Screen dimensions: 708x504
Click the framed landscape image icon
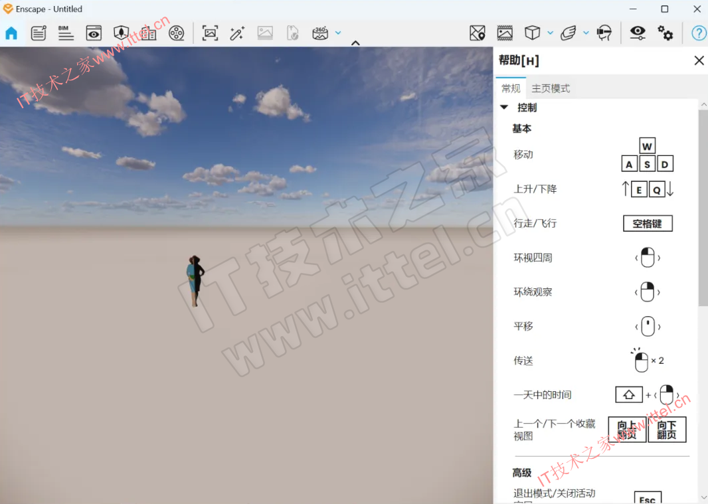point(505,33)
